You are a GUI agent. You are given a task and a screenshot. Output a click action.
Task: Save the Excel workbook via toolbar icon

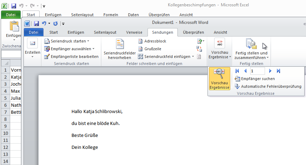pos(14,6)
